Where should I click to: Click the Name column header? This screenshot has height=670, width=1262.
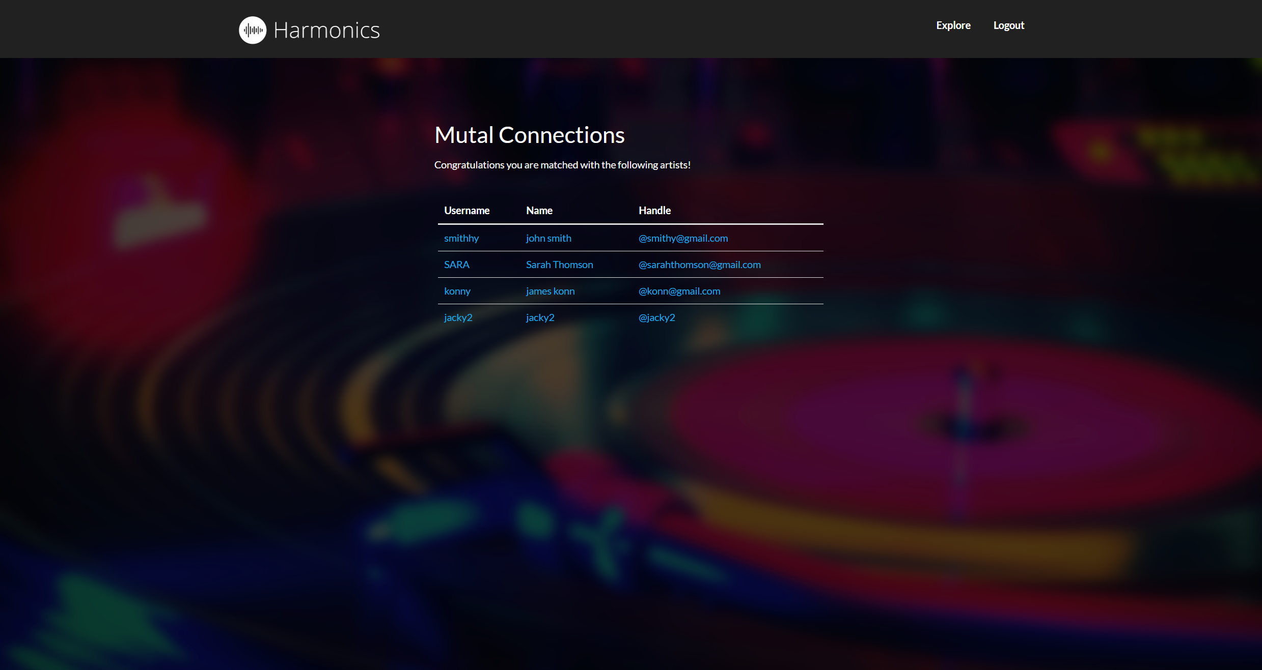tap(539, 211)
